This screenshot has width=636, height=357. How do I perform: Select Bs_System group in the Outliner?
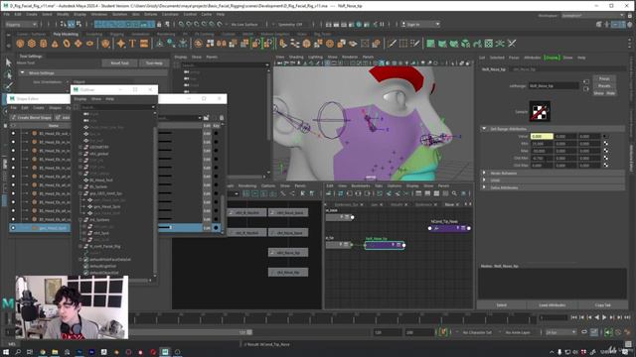point(97,186)
